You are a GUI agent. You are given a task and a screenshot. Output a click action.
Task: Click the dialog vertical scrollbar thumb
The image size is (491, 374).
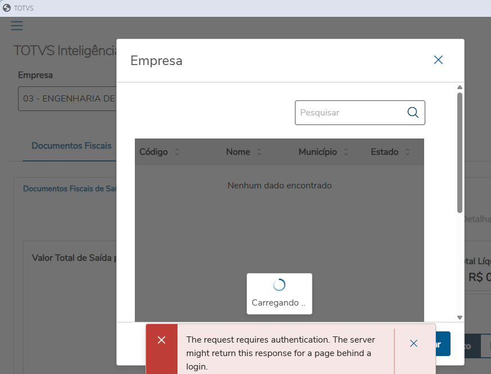(460, 153)
